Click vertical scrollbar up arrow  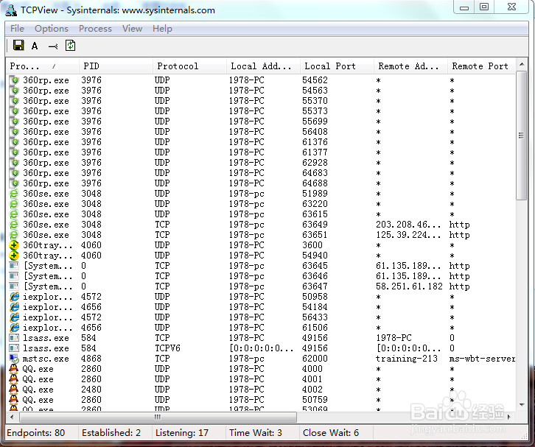521,64
